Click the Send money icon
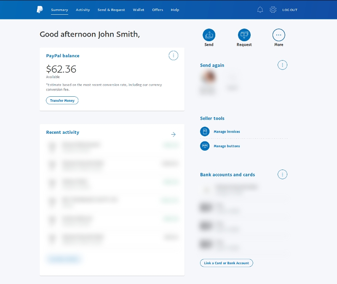Image resolution: width=337 pixels, height=284 pixels. [209, 35]
